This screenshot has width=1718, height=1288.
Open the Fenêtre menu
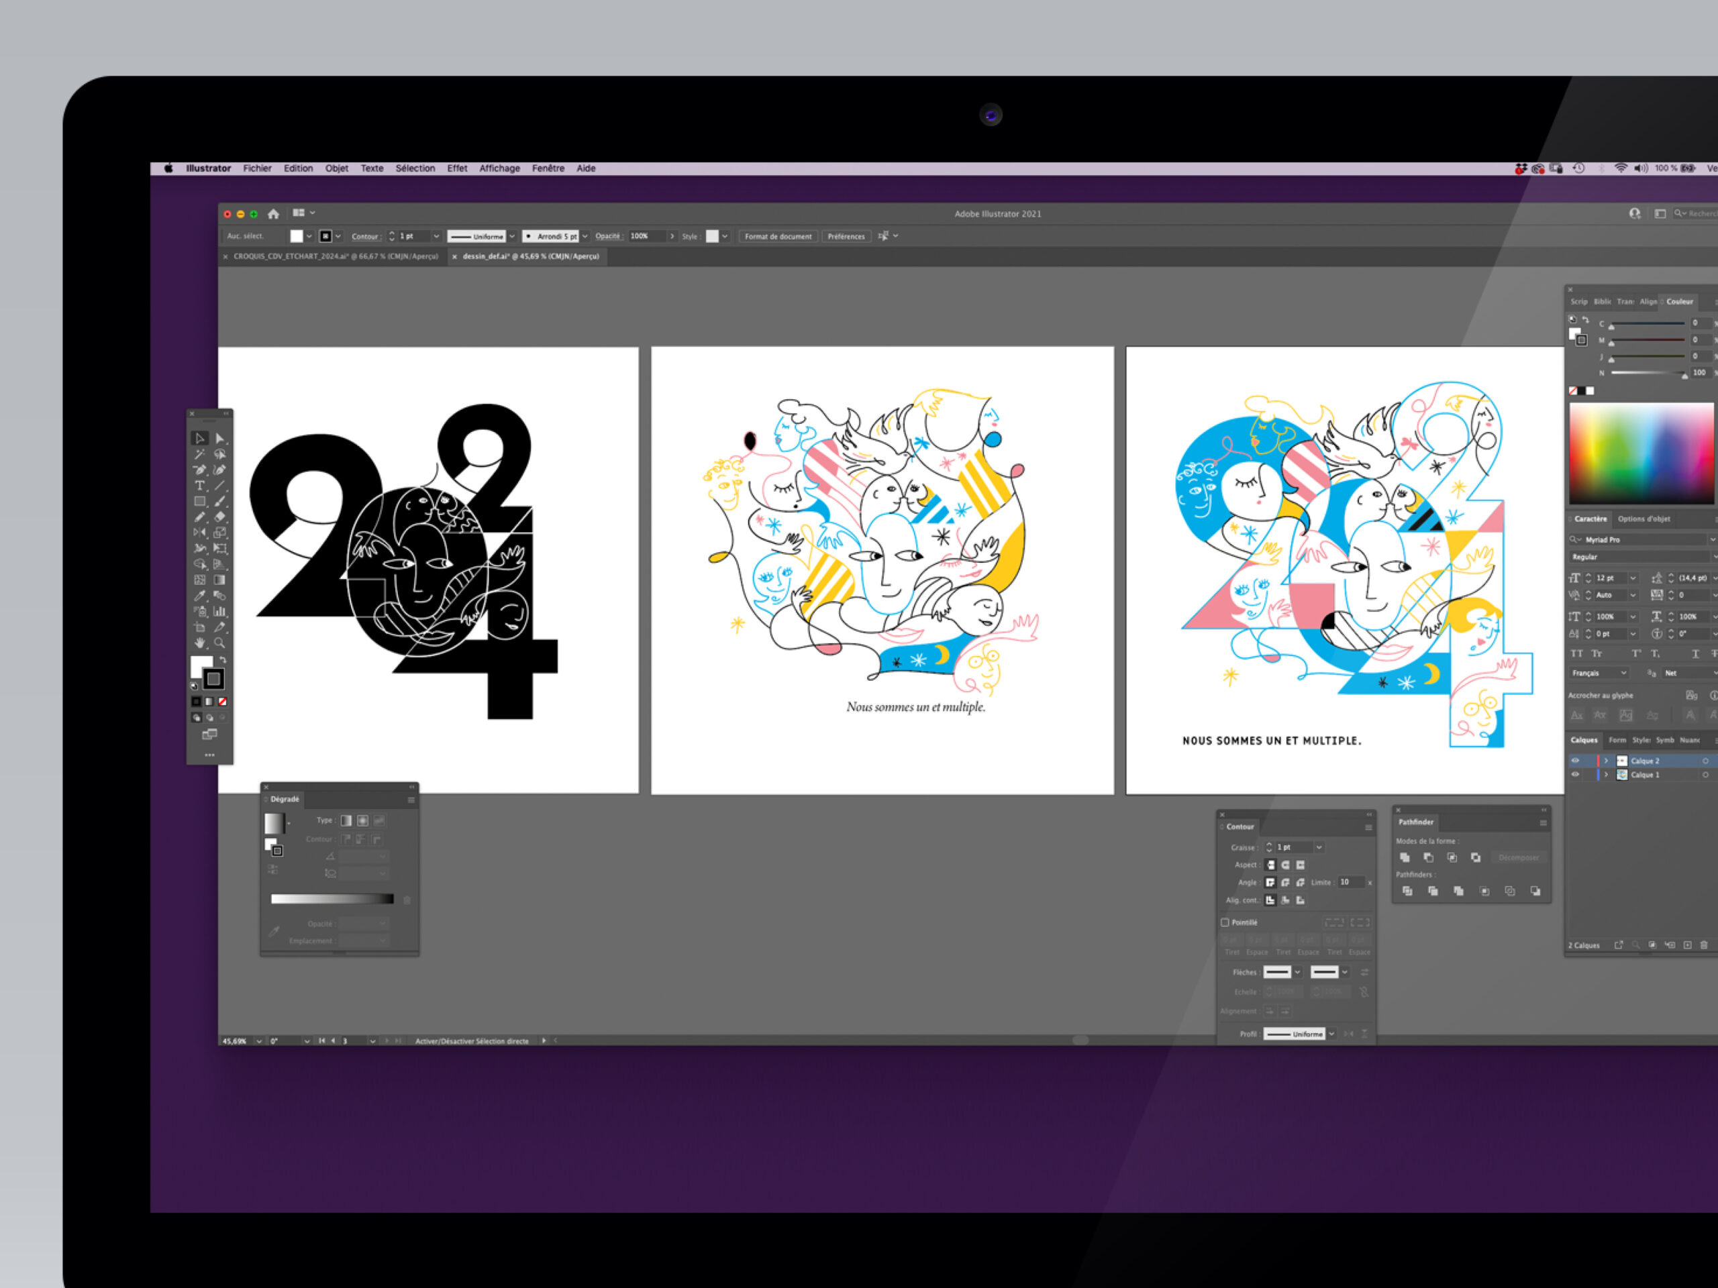point(548,168)
